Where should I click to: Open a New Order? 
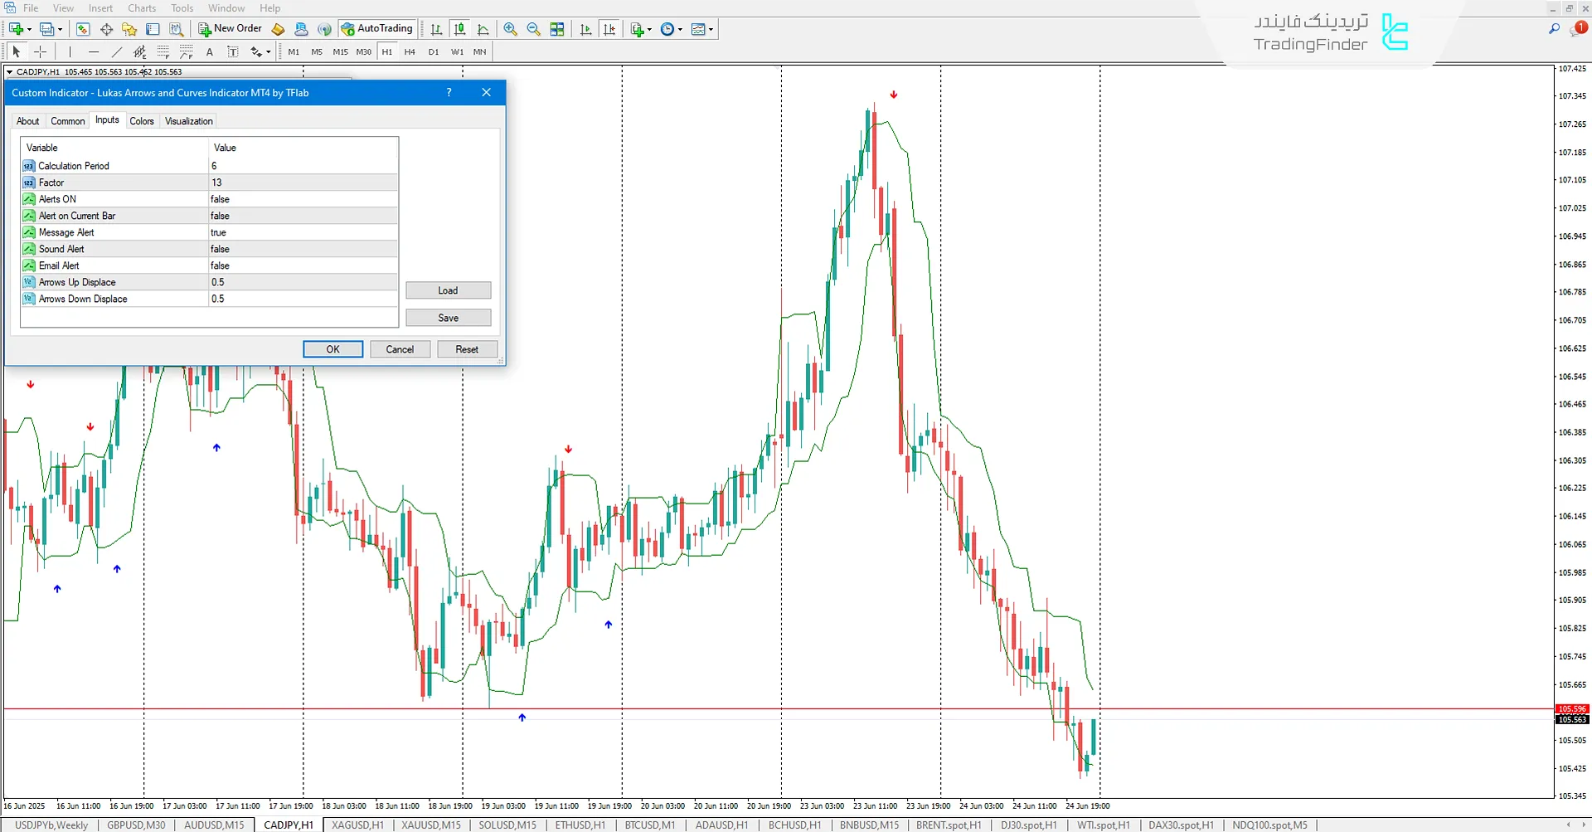tap(230, 28)
